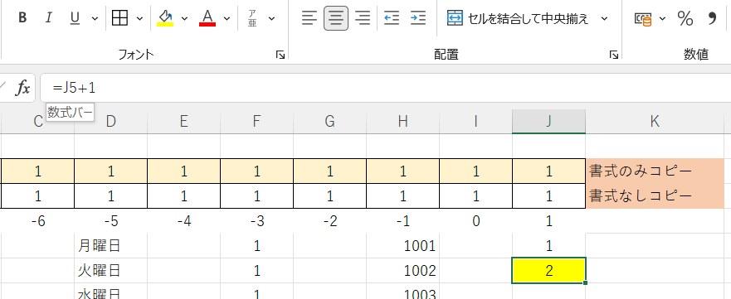The image size is (731, 299).
Task: Apply cell borders icon
Action: click(x=119, y=18)
